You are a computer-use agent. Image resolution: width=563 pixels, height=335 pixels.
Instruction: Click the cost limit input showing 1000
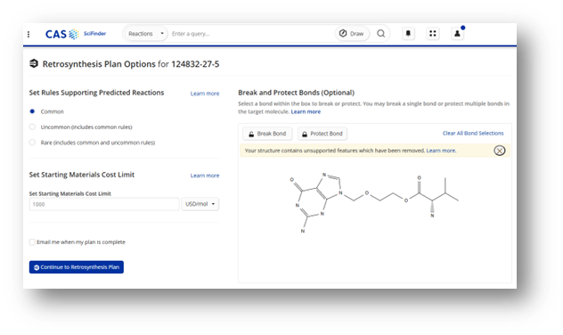pyautogui.click(x=104, y=204)
